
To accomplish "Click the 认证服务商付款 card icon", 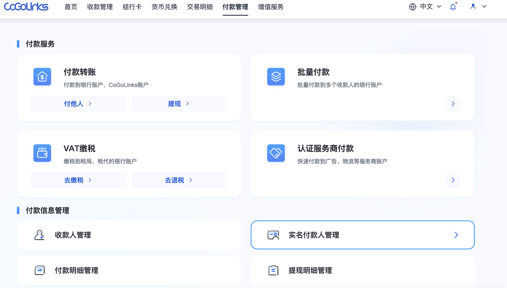I will click(276, 153).
